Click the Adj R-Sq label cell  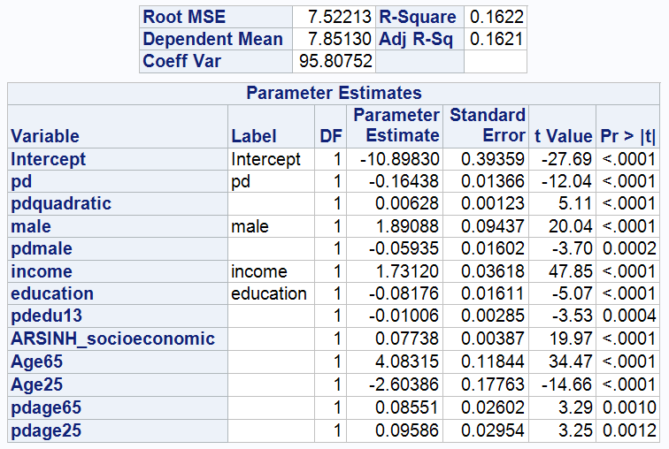click(418, 39)
